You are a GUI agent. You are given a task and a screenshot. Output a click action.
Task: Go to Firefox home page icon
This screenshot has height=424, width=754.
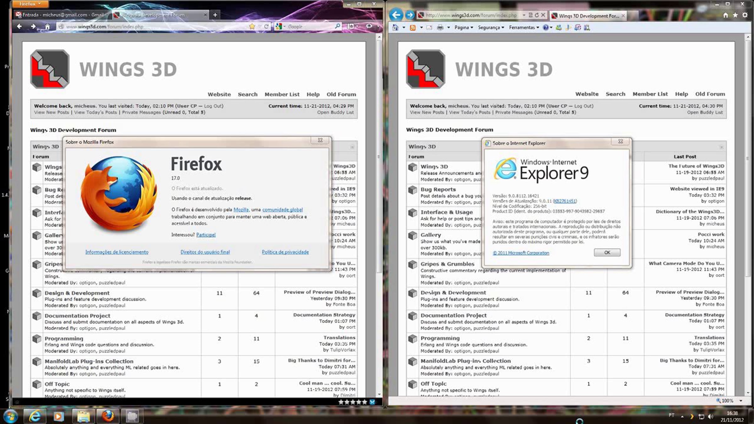[47, 27]
